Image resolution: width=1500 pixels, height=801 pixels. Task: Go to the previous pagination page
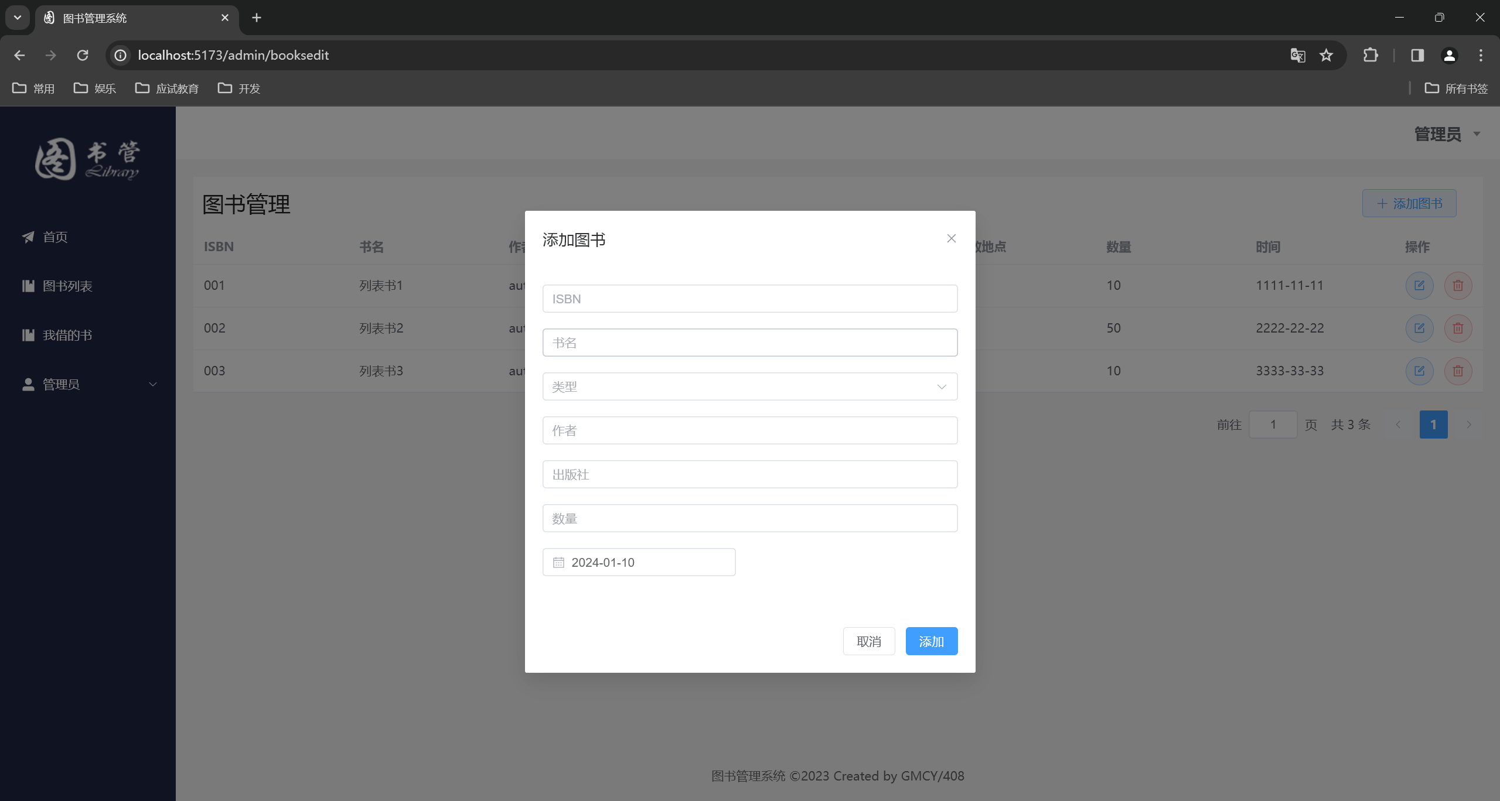(1398, 425)
